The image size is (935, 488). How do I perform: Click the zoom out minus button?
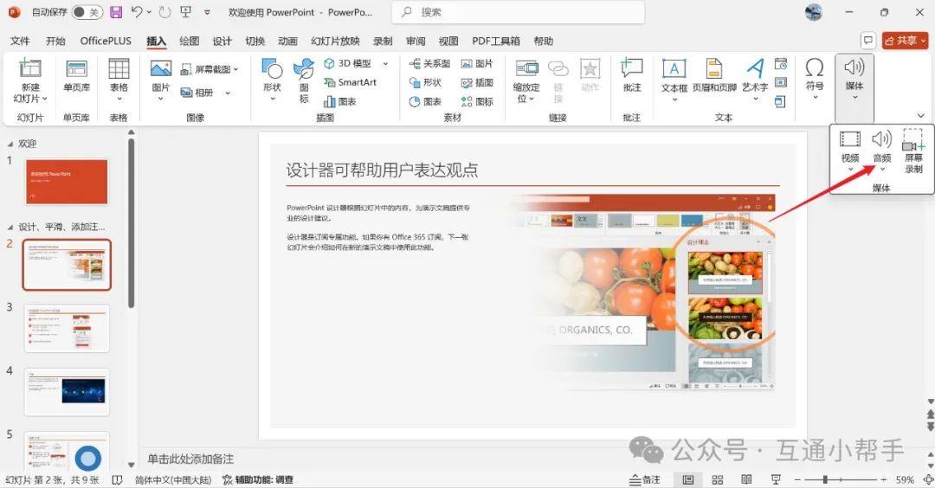click(x=797, y=479)
